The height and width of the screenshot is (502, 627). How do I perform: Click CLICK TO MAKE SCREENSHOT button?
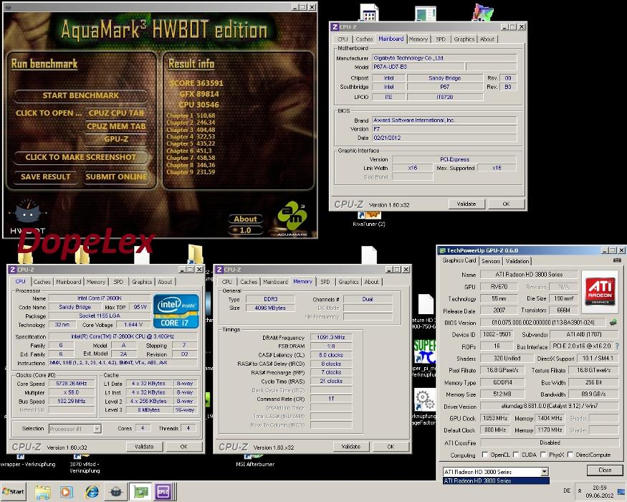tap(81, 157)
